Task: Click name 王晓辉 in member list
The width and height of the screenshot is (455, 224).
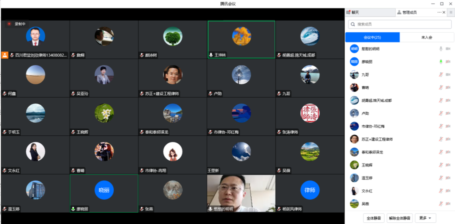Action: [367, 165]
